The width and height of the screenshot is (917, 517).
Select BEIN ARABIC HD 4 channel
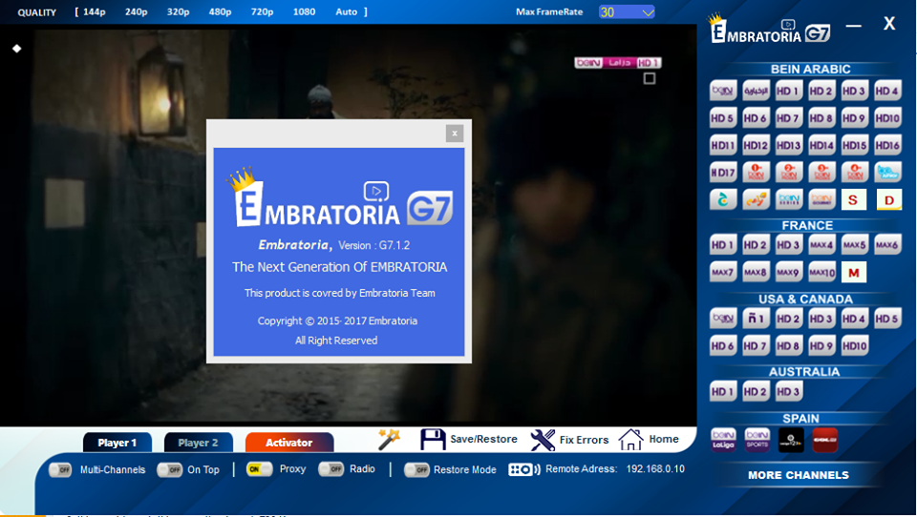pos(887,91)
